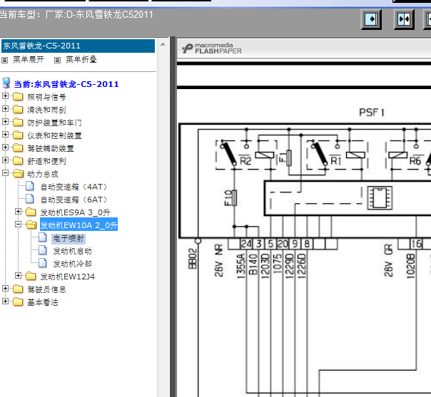Expand the 清洗和雨刮 tree node
Image resolution: width=431 pixels, height=397 pixels.
point(5,109)
